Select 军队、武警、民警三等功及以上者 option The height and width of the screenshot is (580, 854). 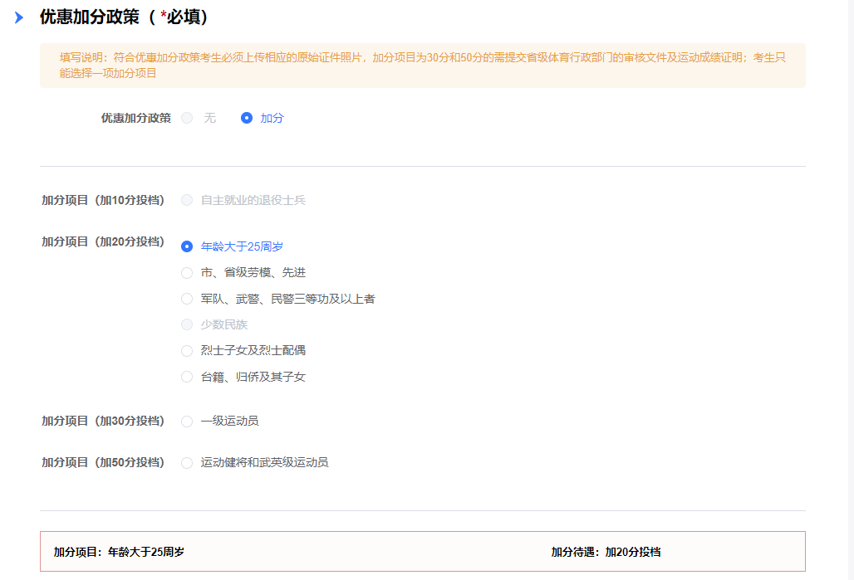(x=187, y=299)
